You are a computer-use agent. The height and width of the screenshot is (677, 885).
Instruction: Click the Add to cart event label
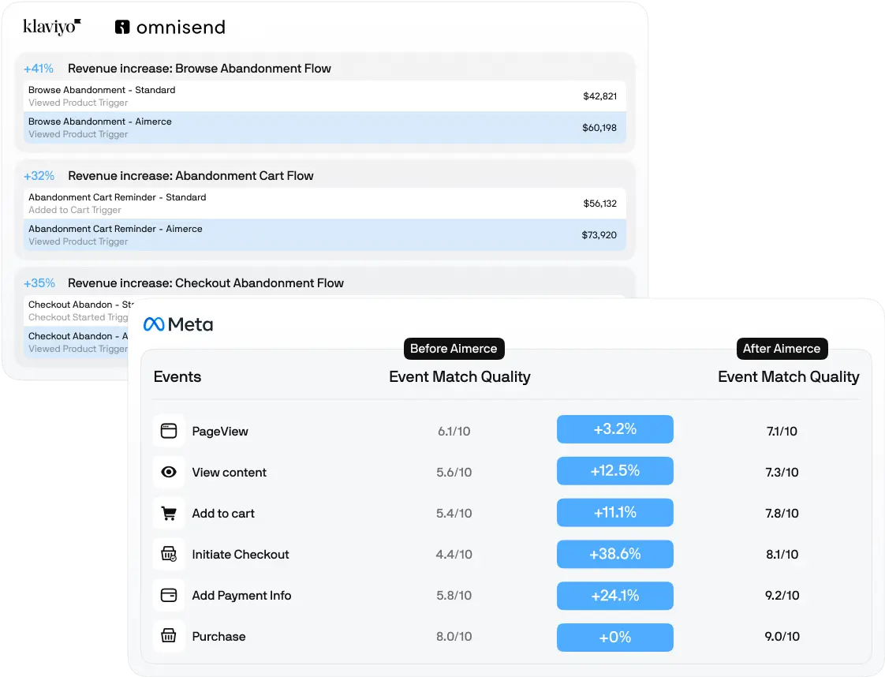223,513
